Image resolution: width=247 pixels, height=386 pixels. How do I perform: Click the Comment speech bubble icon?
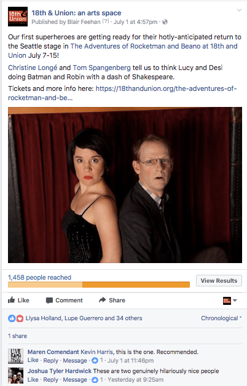[49, 301]
